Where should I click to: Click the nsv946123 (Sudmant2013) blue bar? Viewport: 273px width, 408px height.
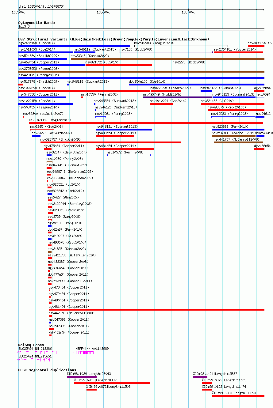tap(234, 97)
